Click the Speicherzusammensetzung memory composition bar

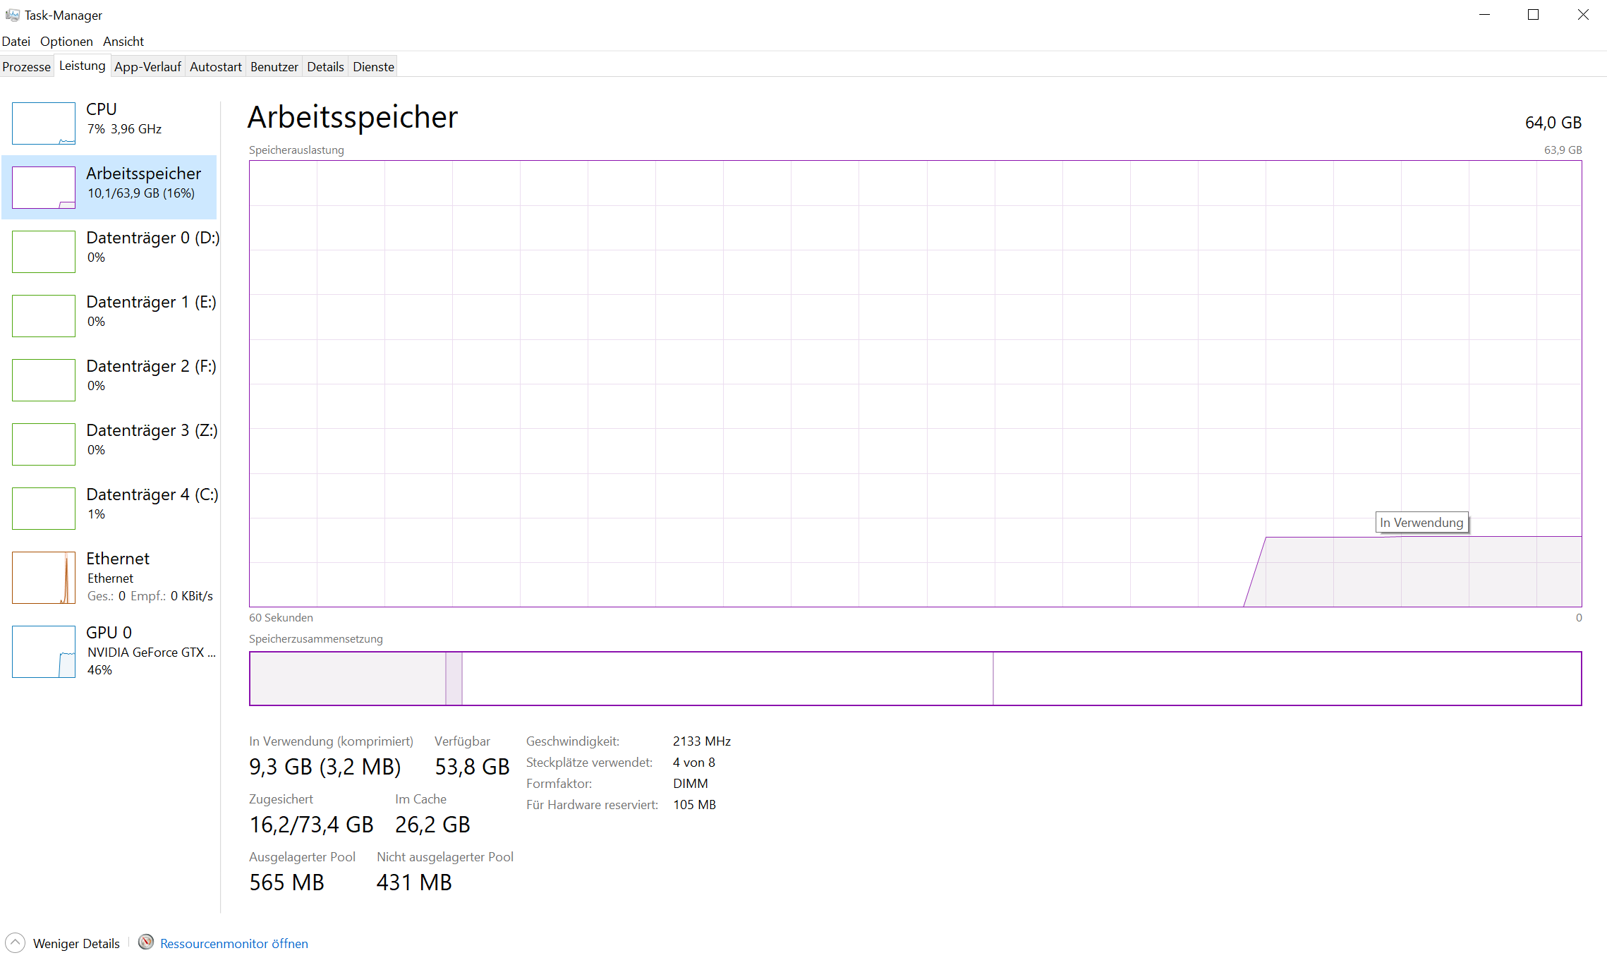(x=915, y=679)
